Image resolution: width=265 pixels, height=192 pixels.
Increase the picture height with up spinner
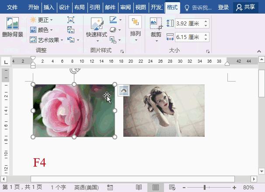(x=206, y=21)
